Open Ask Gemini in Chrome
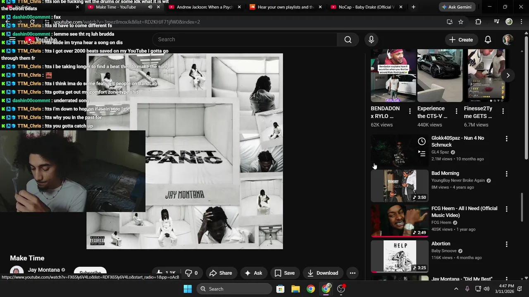The image size is (529, 297). click(457, 7)
